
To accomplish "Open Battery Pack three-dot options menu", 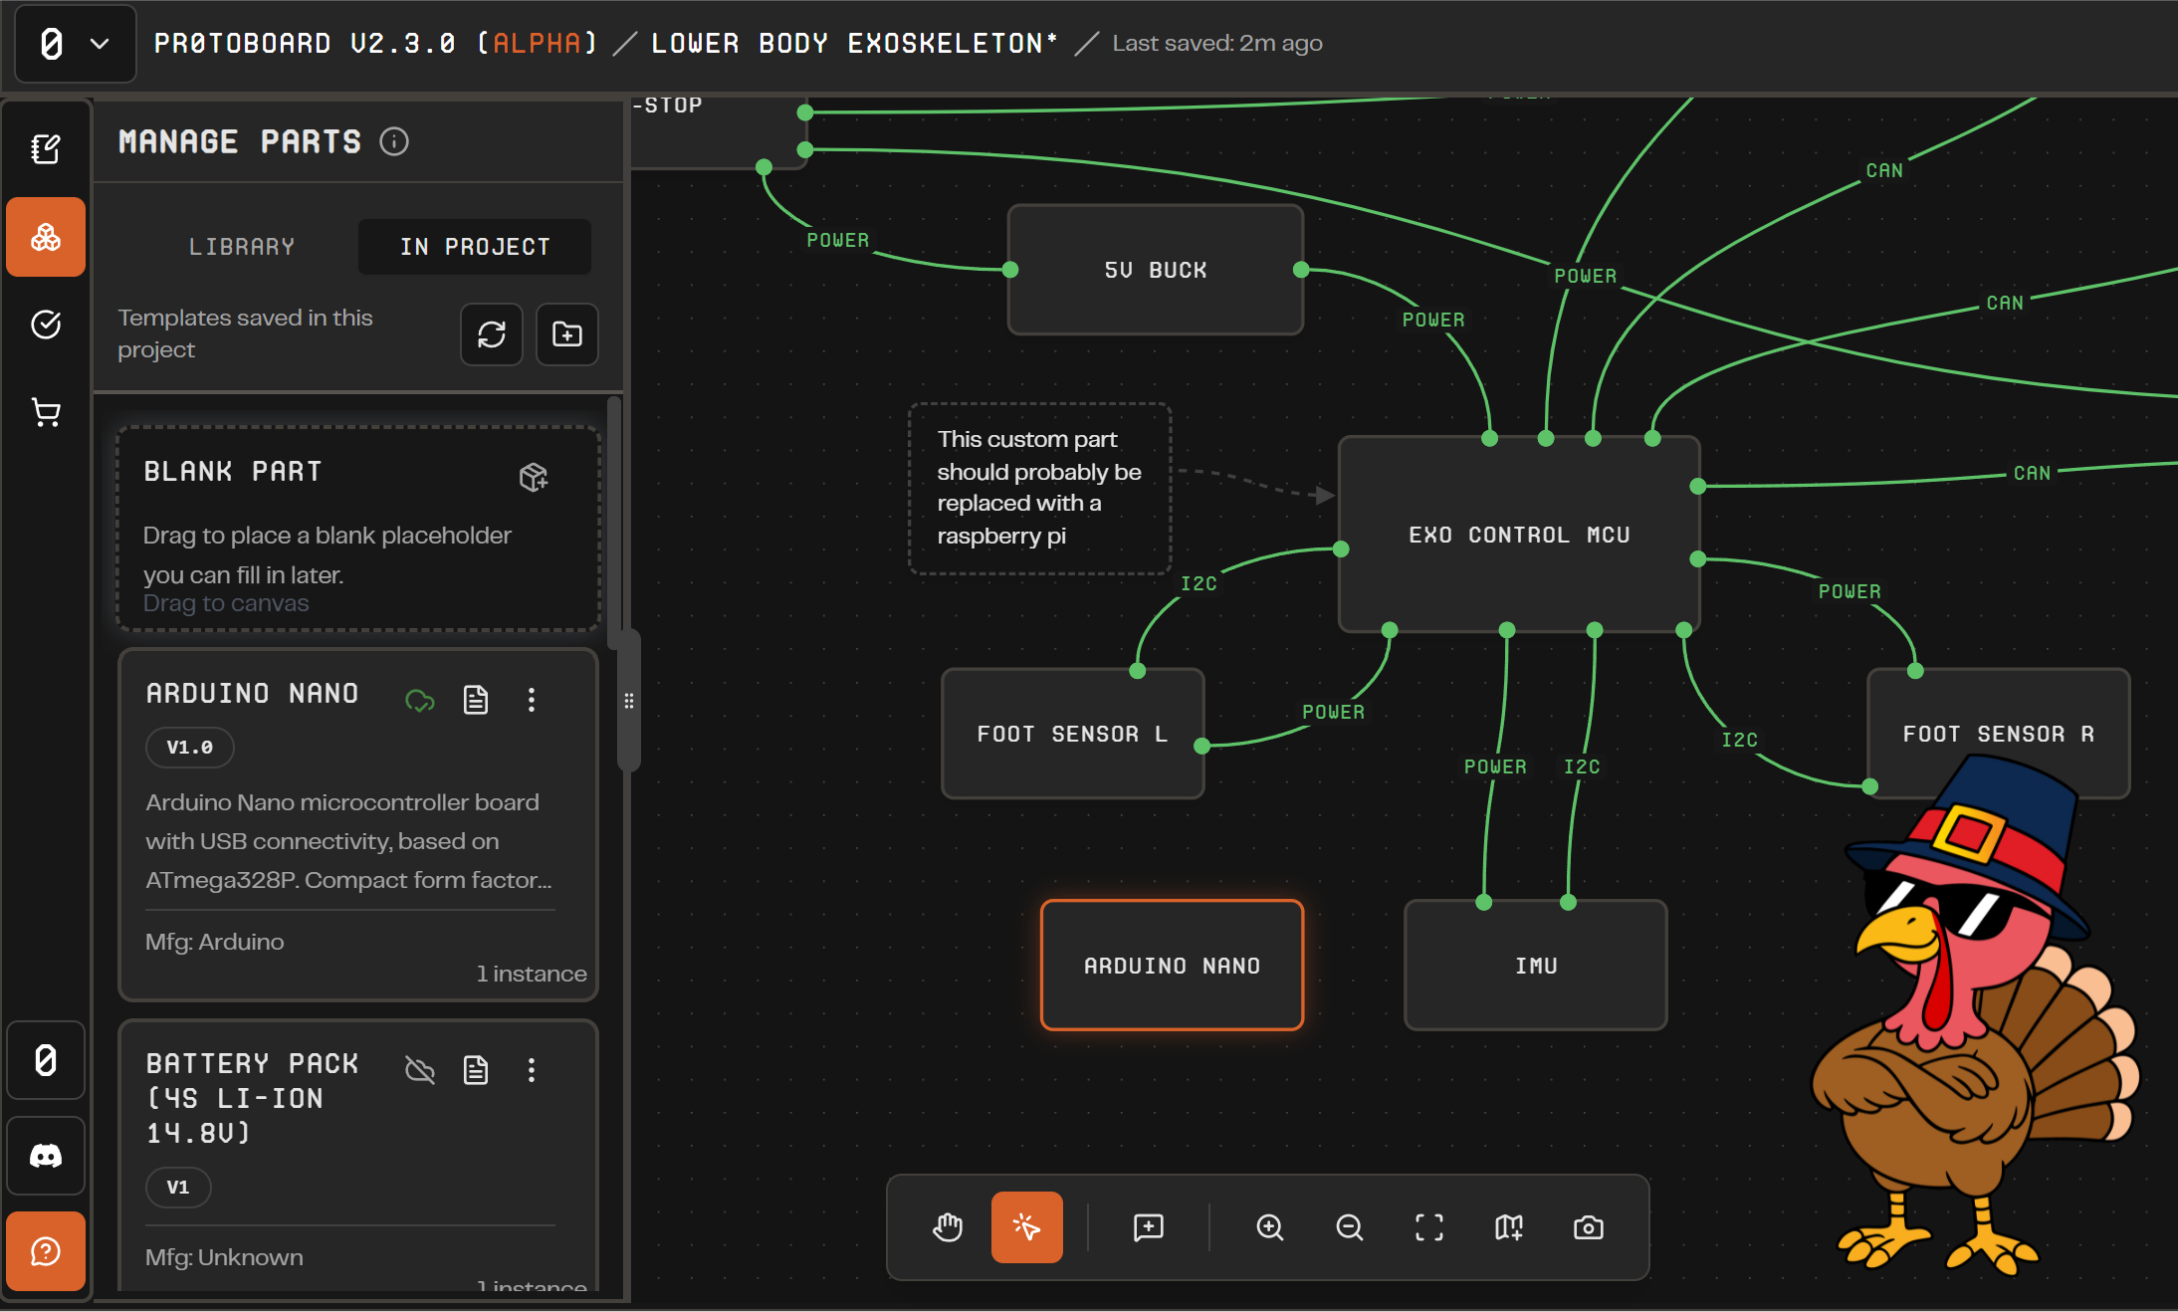I will (x=532, y=1070).
